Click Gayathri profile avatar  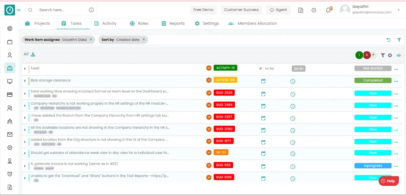345,10
